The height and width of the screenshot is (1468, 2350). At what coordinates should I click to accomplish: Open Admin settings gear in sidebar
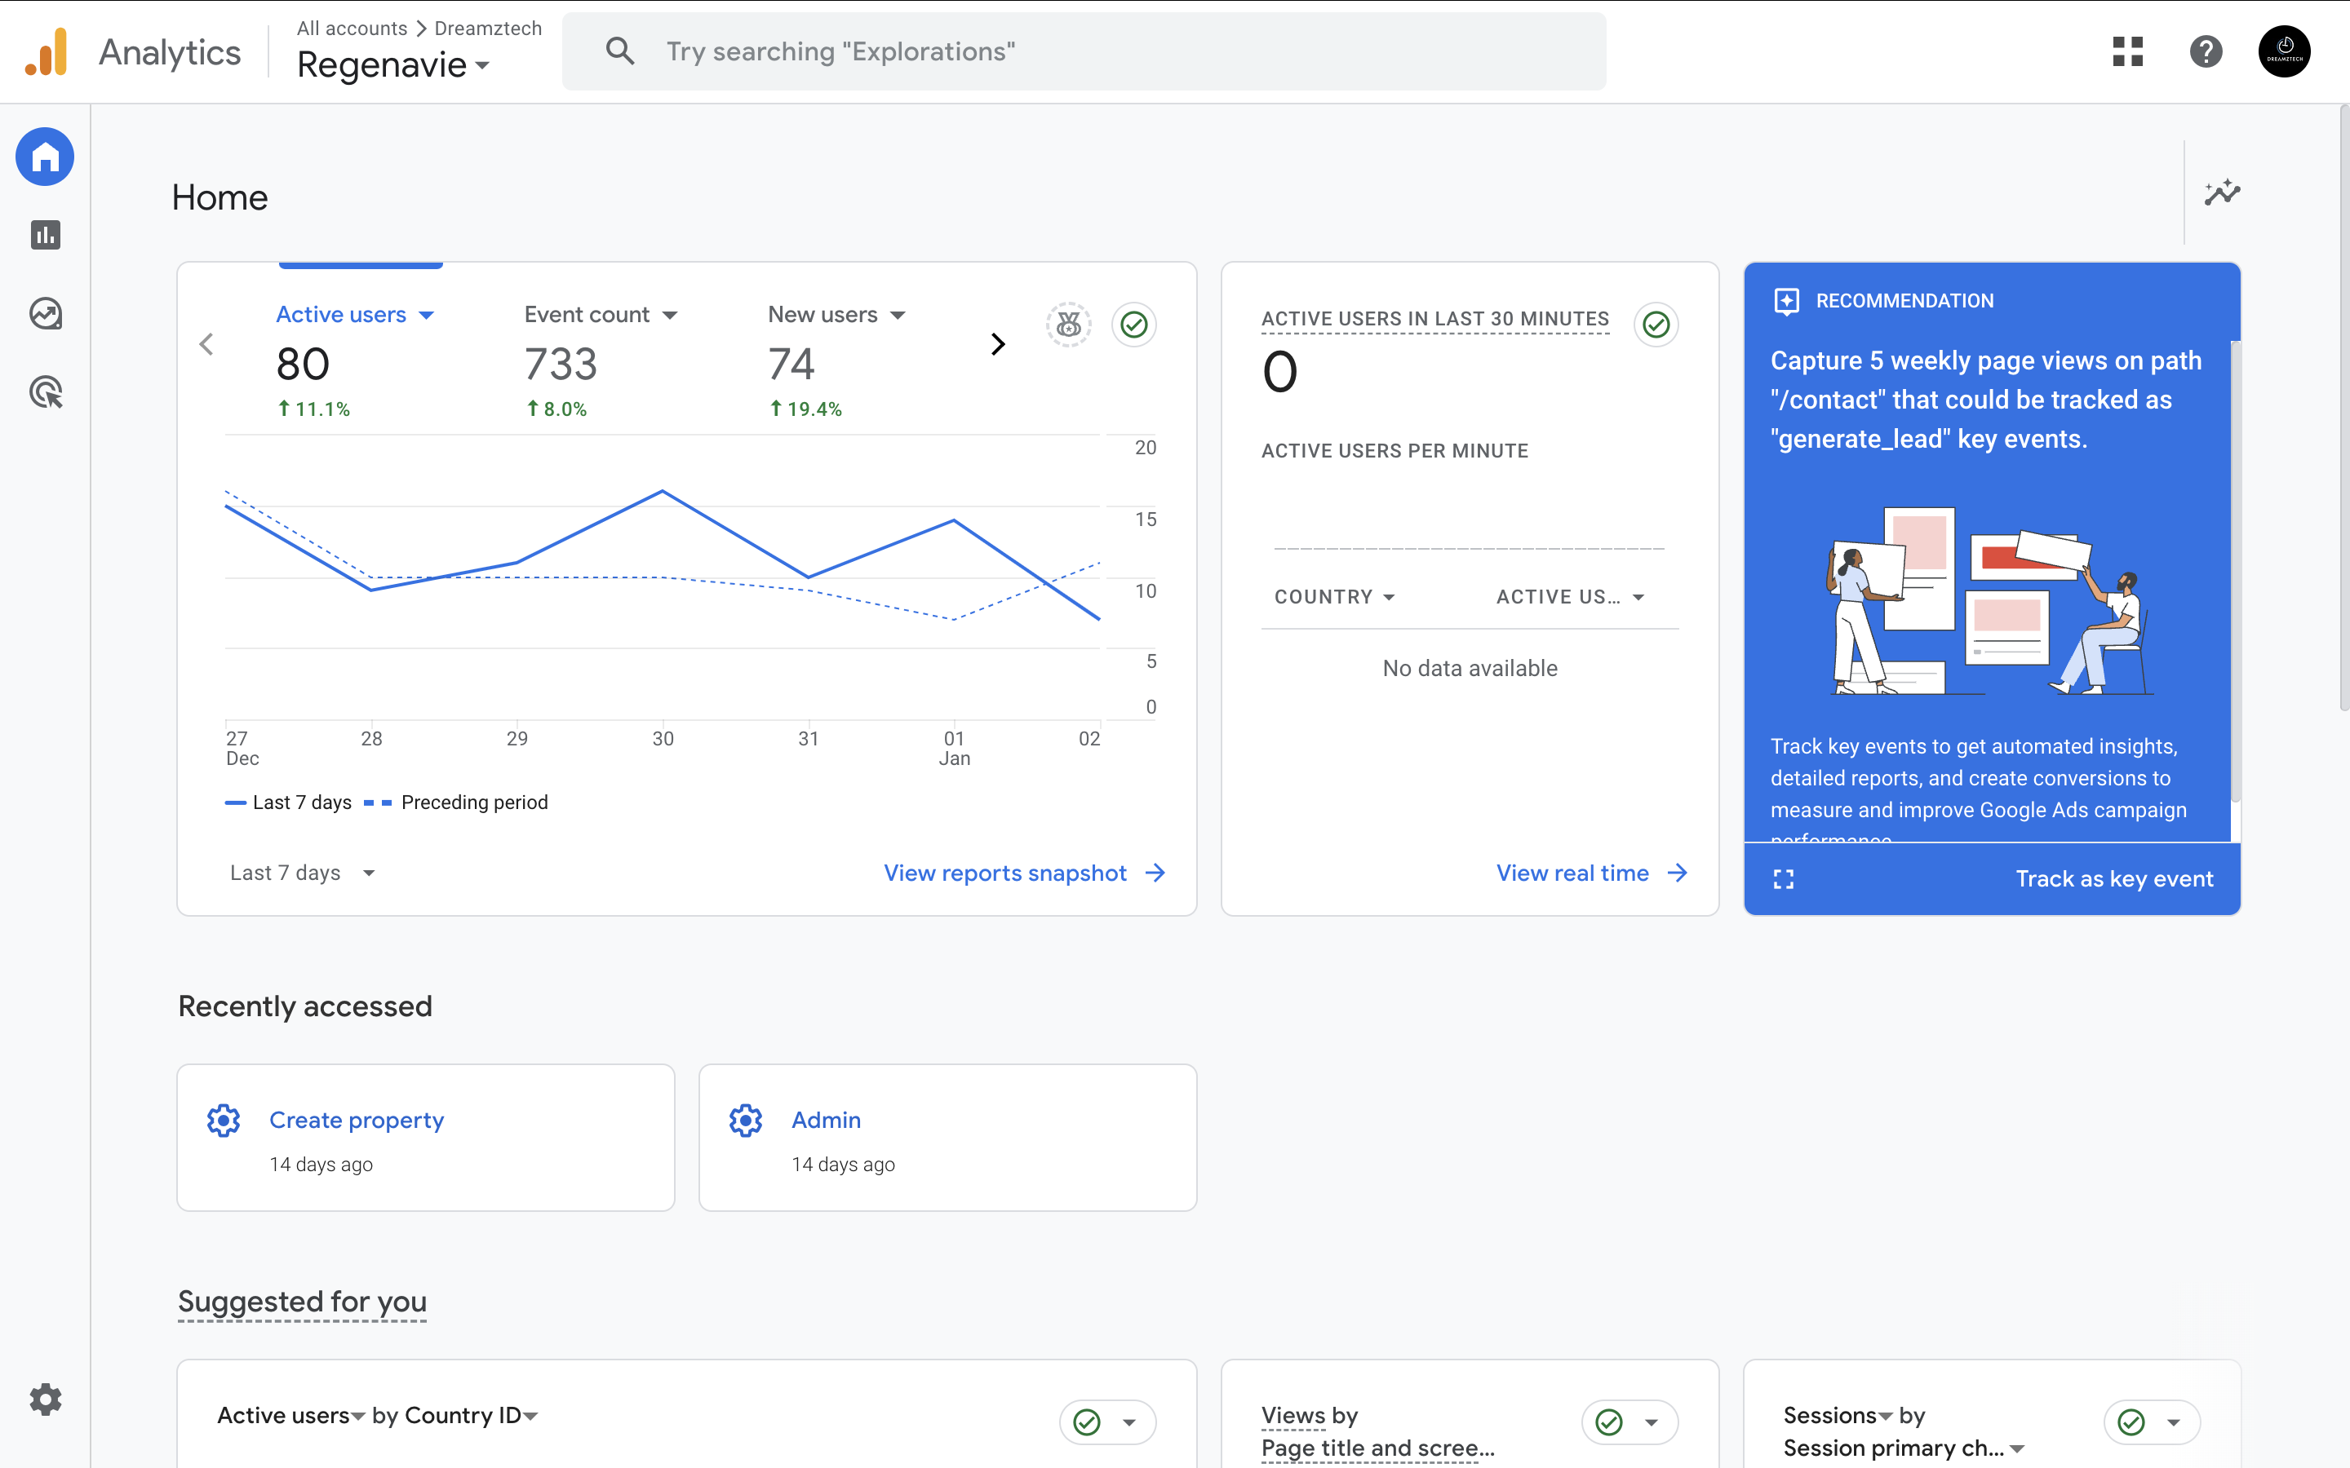click(45, 1399)
